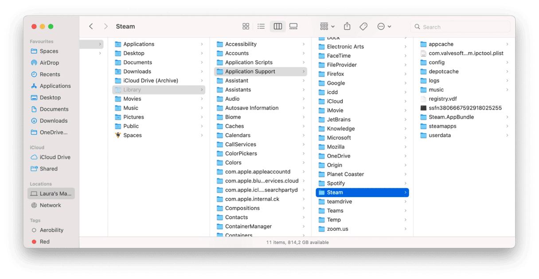Screen dimensions: 539x279
Task: Click the forward navigation arrow
Action: pos(106,26)
